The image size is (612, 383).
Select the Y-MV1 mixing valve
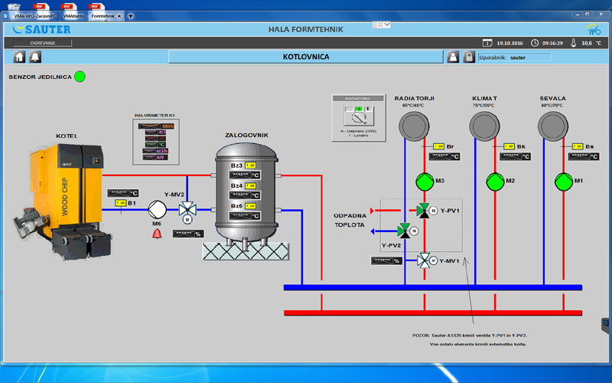click(x=426, y=260)
